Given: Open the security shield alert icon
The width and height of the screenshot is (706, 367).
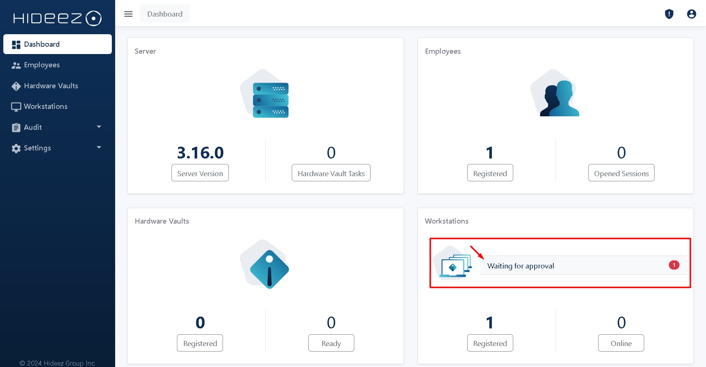Looking at the screenshot, I should 669,14.
